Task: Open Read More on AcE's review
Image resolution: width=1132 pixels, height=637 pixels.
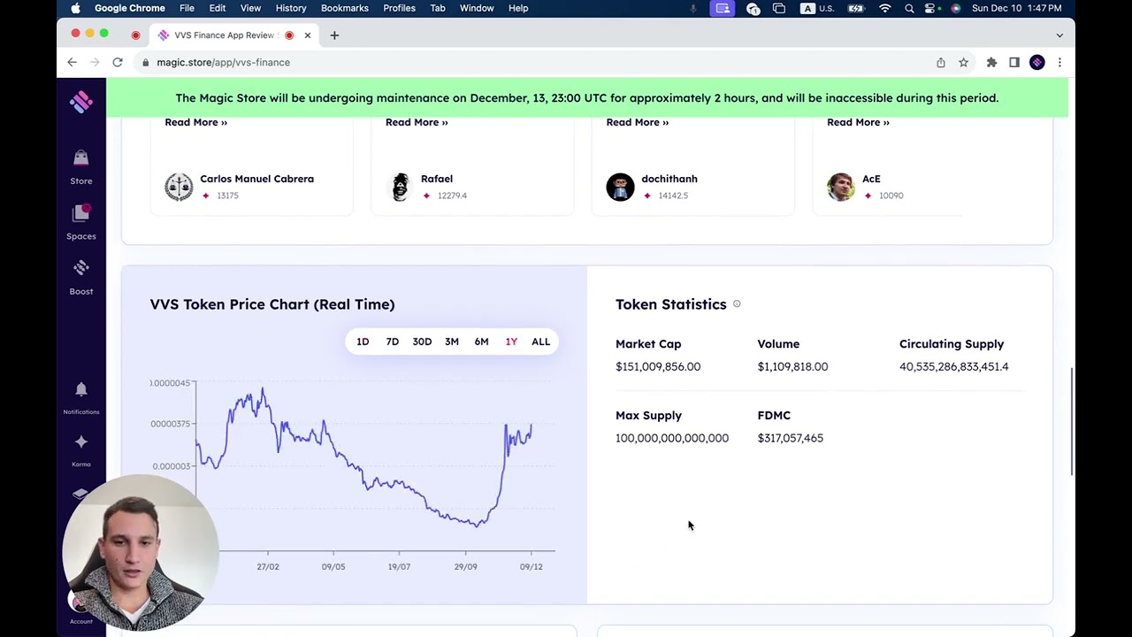Action: [858, 122]
